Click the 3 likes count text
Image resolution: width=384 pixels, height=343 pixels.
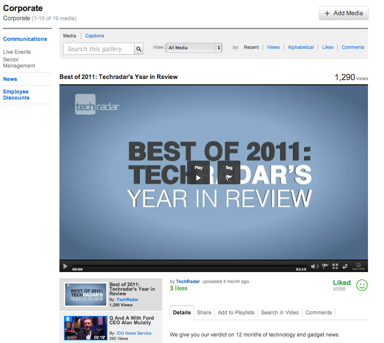pos(179,288)
